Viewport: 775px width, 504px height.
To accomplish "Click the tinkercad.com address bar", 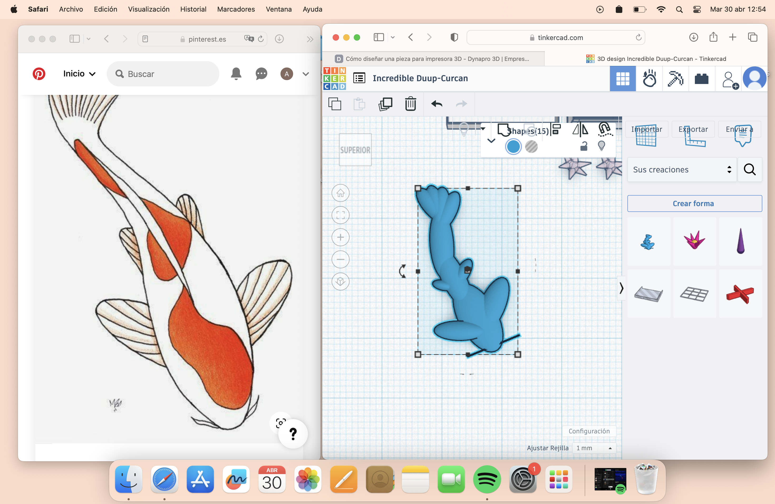I will click(556, 37).
